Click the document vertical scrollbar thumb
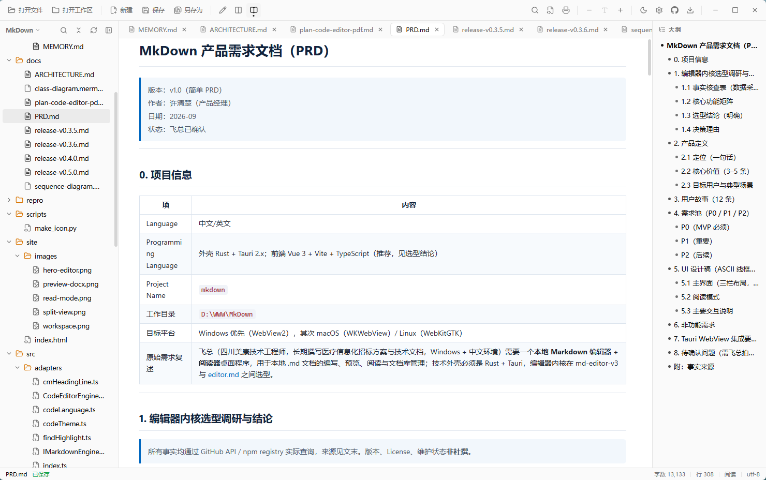Image resolution: width=766 pixels, height=480 pixels. click(650, 57)
